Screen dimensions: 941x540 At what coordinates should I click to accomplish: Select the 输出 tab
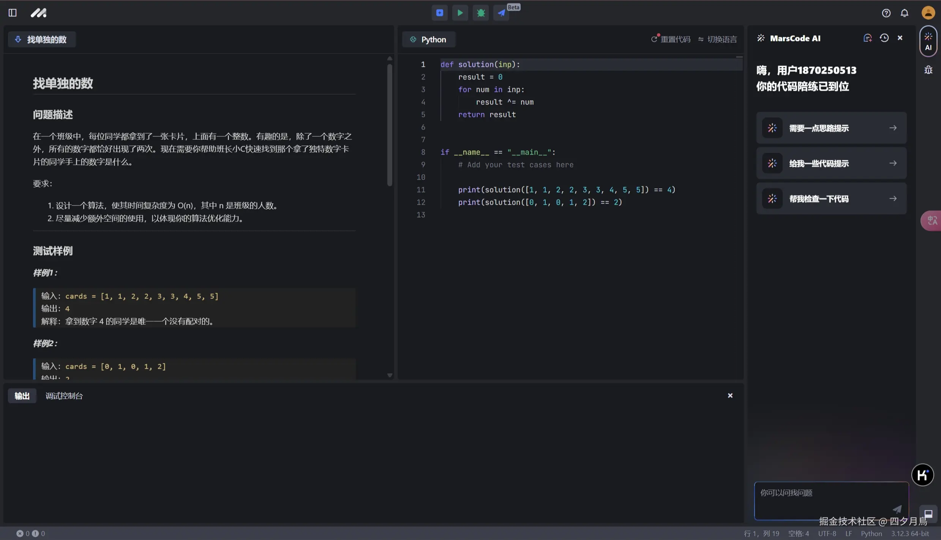click(22, 396)
